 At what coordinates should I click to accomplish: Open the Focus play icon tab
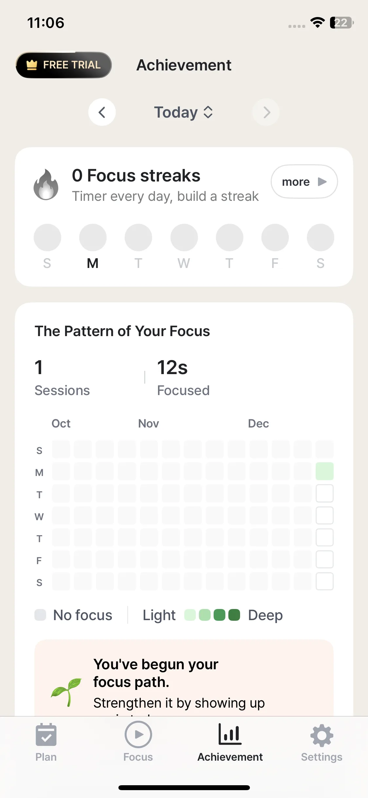tap(138, 734)
